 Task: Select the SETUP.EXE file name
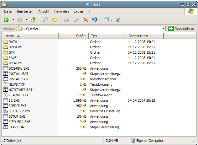17,116
